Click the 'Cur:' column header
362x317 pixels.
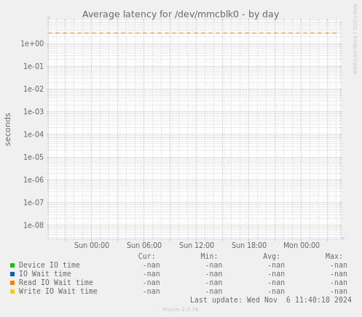(146, 256)
